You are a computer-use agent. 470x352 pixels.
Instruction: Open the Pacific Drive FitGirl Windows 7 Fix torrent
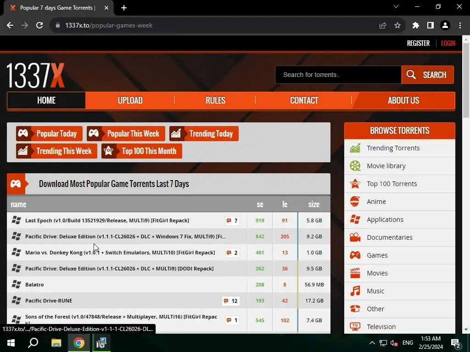[x=126, y=236]
